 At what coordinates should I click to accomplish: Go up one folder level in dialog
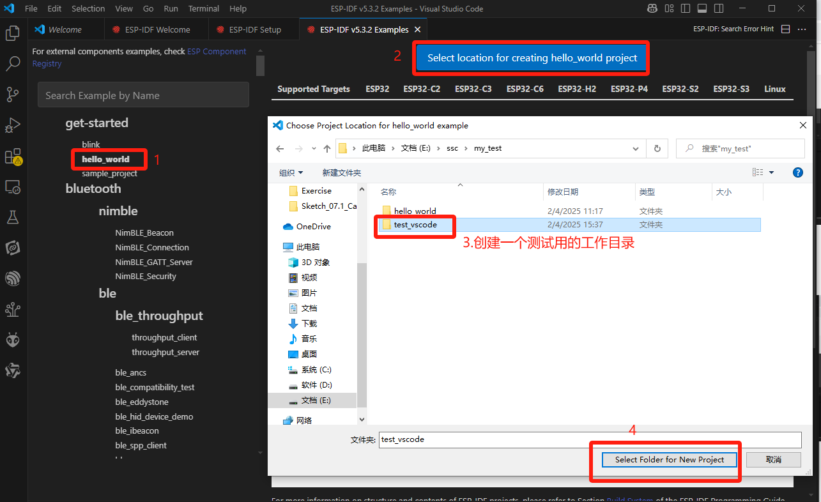327,148
